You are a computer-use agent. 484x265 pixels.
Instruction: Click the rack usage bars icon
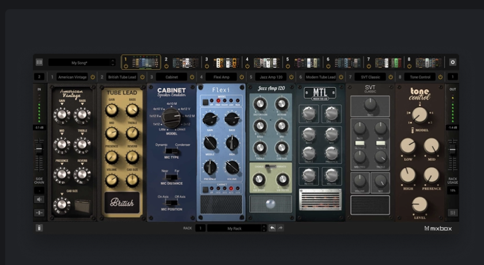(452, 213)
